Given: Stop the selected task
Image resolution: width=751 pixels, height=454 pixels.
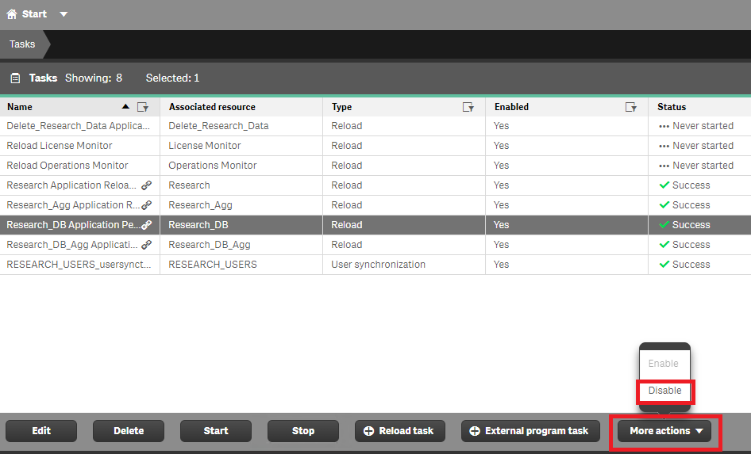Looking at the screenshot, I should pyautogui.click(x=303, y=431).
